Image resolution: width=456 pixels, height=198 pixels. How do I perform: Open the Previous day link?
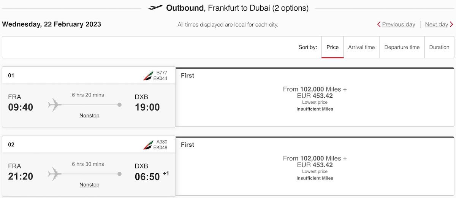click(x=399, y=24)
